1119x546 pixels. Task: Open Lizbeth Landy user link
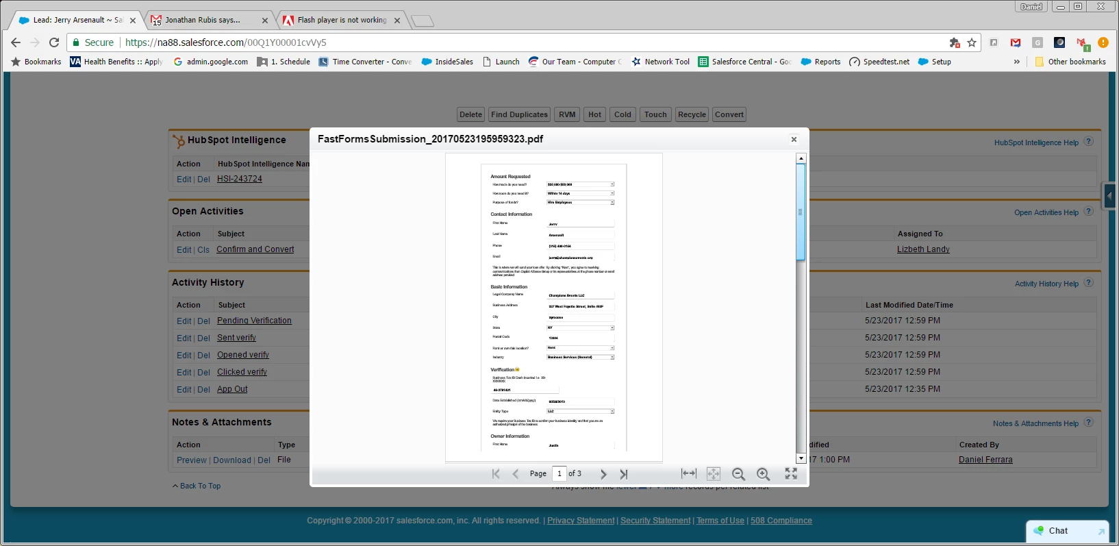tap(923, 249)
